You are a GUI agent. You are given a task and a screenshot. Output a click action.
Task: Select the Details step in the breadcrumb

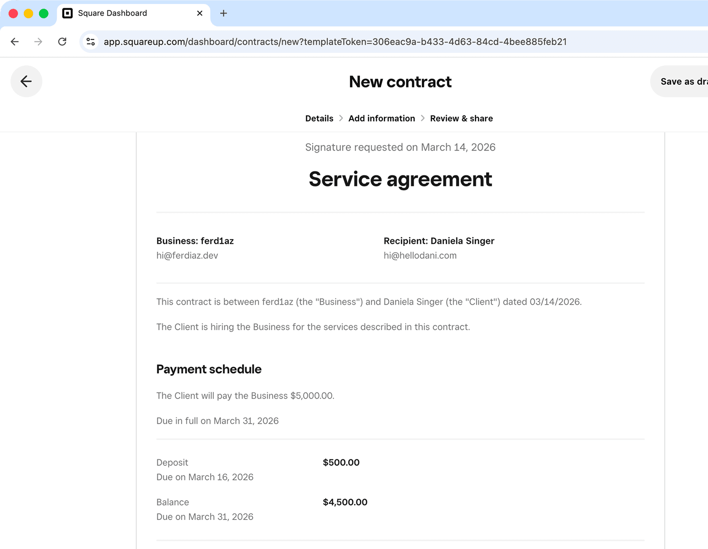tap(319, 118)
